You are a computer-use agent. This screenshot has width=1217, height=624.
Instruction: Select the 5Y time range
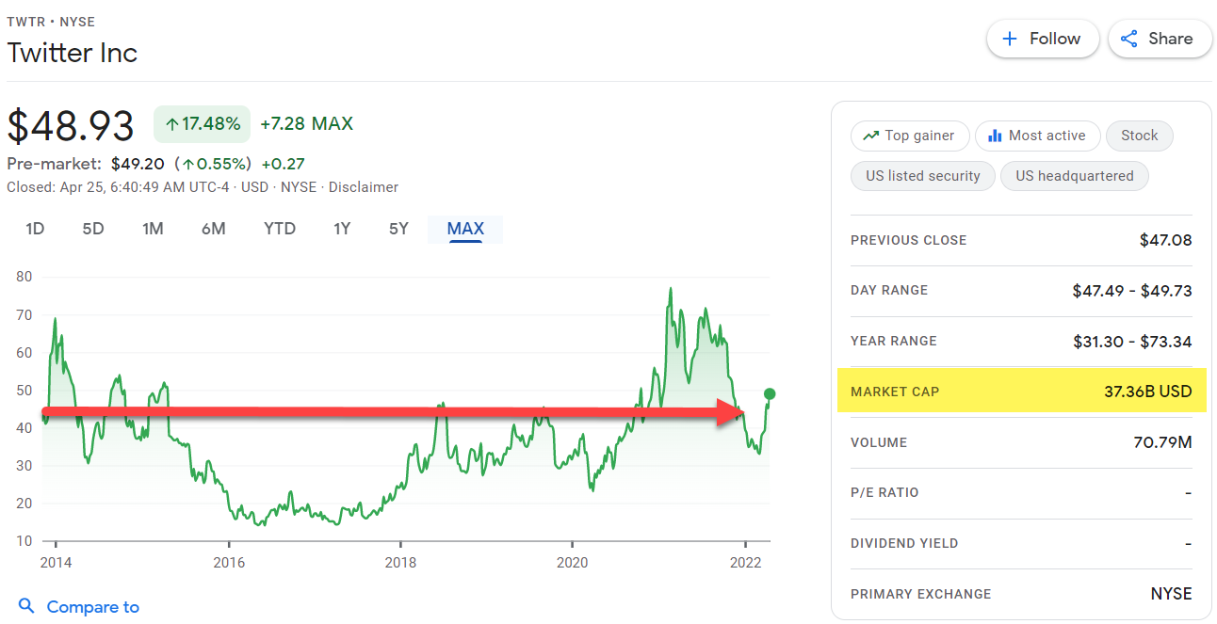[x=398, y=228]
